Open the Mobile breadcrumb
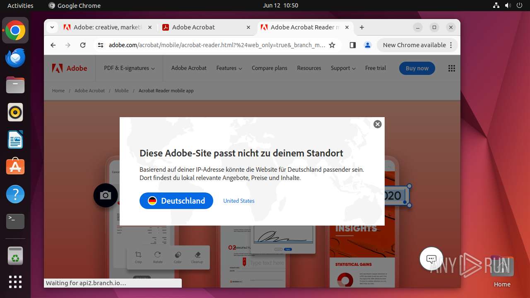 click(x=121, y=91)
